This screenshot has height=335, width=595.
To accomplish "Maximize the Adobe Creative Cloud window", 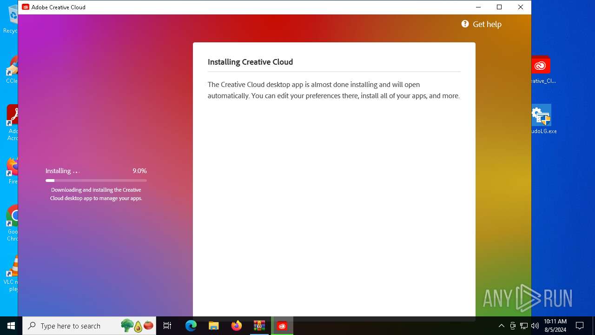I will tap(499, 7).
